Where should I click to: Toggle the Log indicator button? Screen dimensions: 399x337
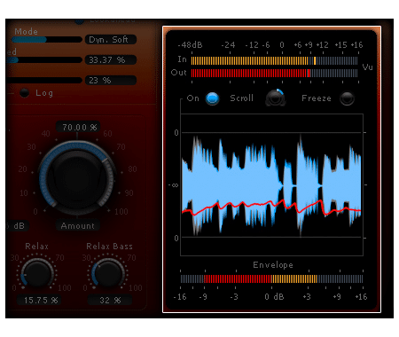(25, 93)
